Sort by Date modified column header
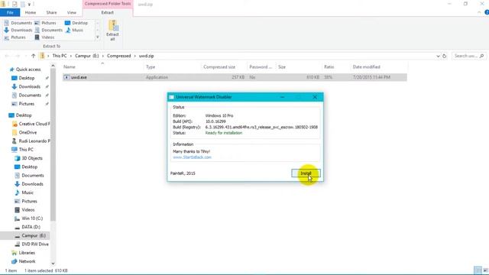This screenshot has width=489, height=275. coord(367,67)
